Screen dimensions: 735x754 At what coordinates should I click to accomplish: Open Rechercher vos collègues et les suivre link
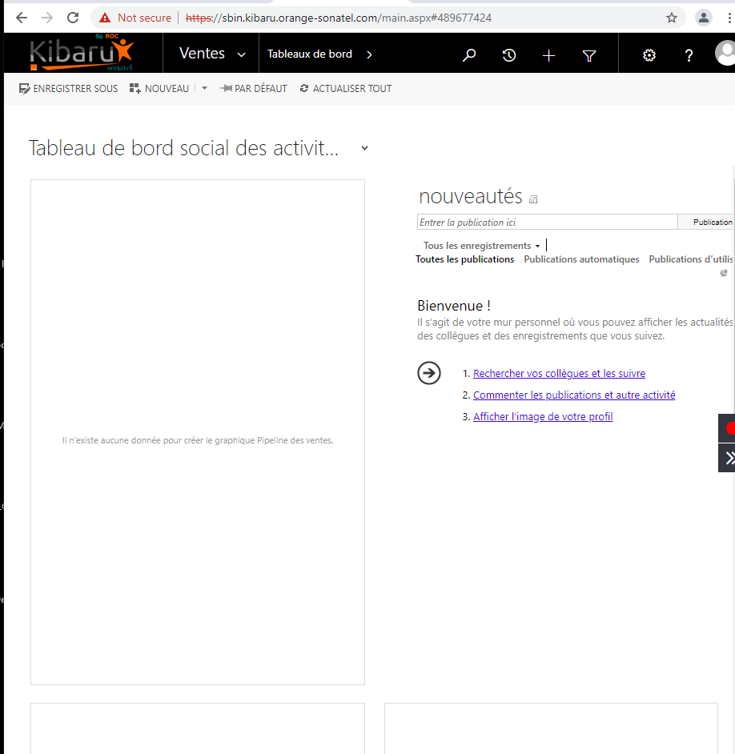coord(559,374)
